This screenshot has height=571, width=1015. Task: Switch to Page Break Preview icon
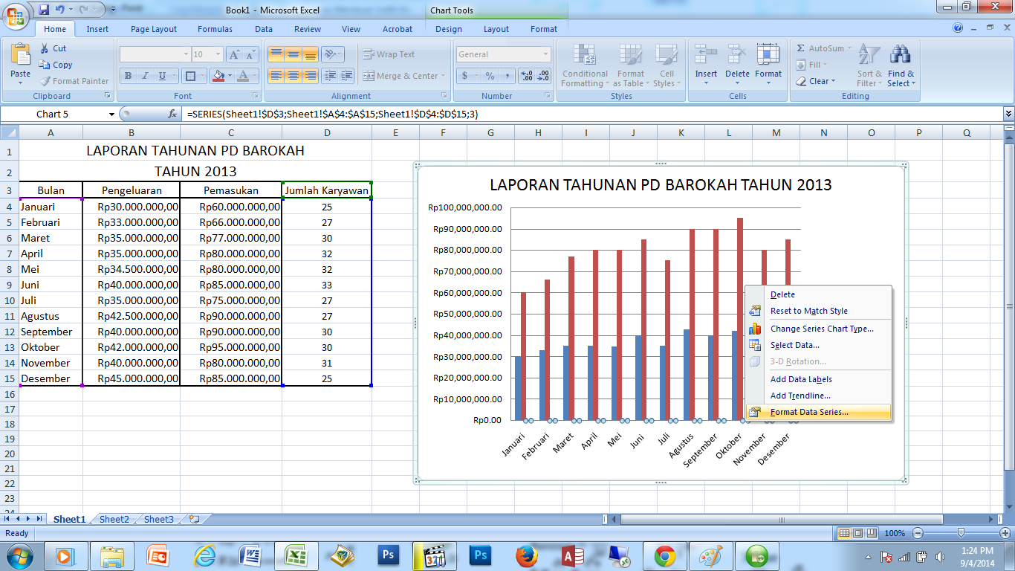point(873,533)
